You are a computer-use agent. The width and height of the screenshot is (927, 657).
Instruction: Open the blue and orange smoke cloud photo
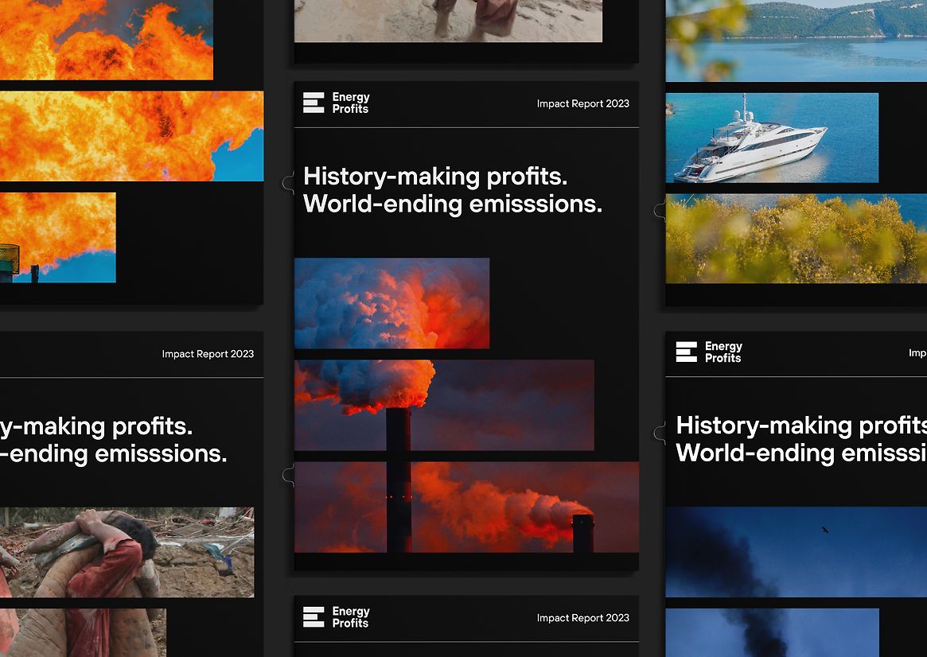391,303
